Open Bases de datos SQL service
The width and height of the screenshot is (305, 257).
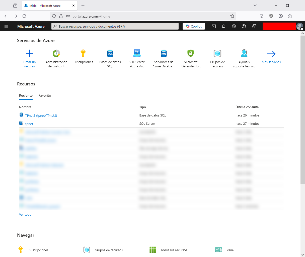pyautogui.click(x=110, y=53)
